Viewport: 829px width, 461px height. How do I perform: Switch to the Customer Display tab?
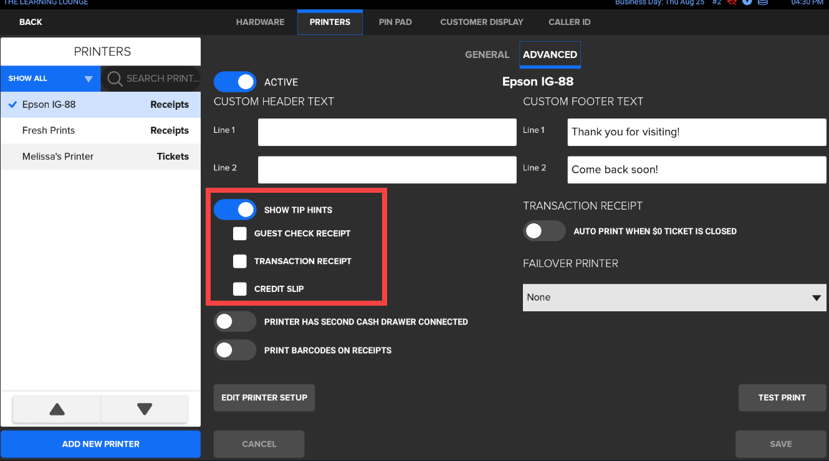pyautogui.click(x=481, y=22)
